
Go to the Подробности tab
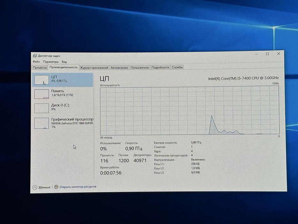tap(160, 68)
